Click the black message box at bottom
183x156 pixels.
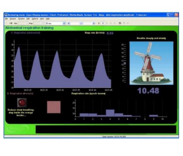[x=106, y=130]
